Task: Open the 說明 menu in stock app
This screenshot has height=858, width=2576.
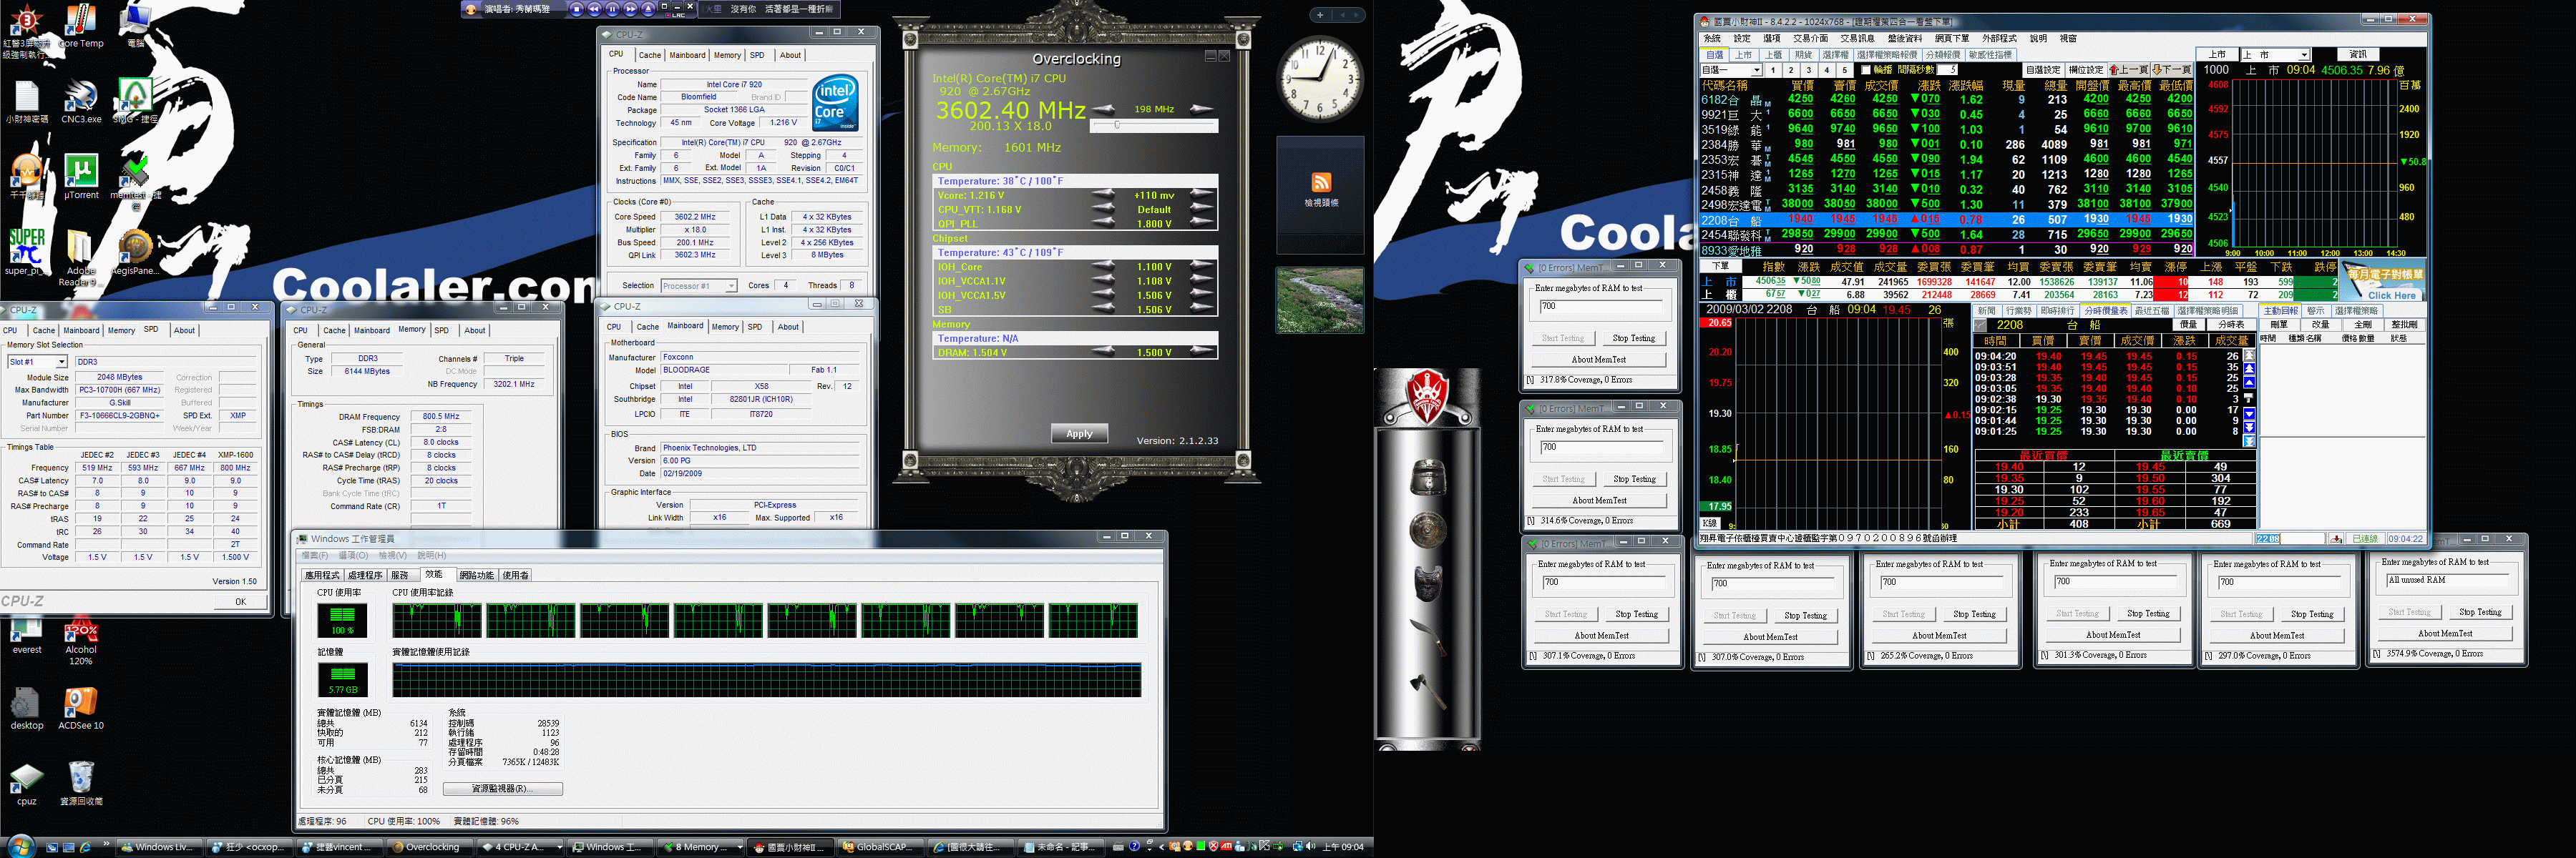Action: 2038,38
